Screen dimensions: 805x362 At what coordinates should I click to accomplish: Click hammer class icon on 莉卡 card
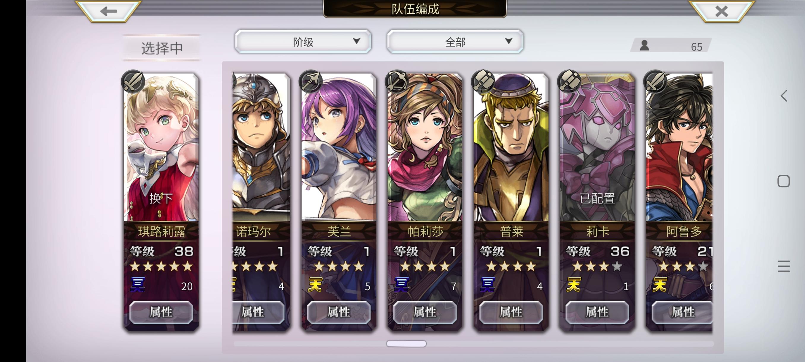click(x=569, y=81)
